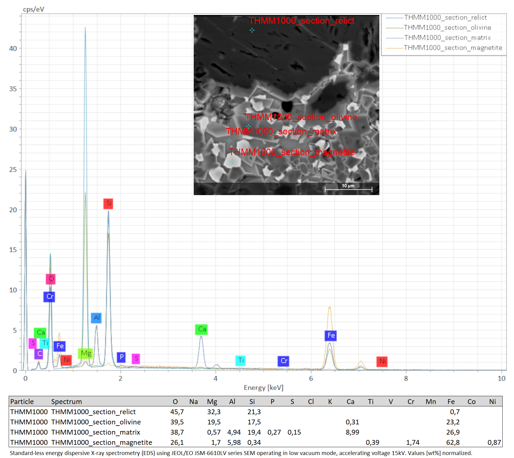Click the green Ca label near 3.7 keV
514x458 pixels.
pos(201,329)
